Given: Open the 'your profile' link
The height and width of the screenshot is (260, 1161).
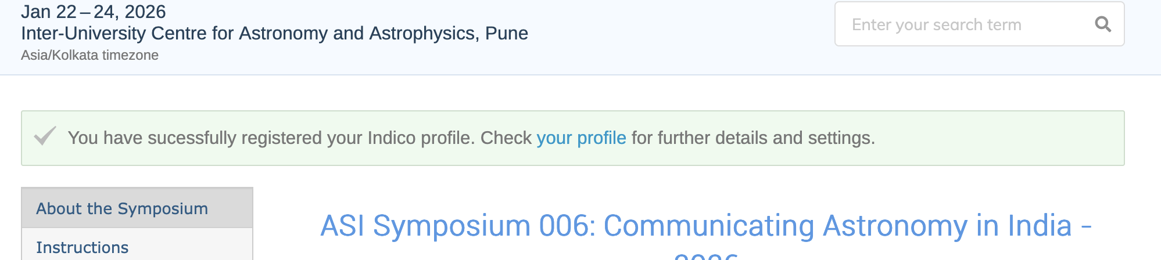Looking at the screenshot, I should pos(581,138).
